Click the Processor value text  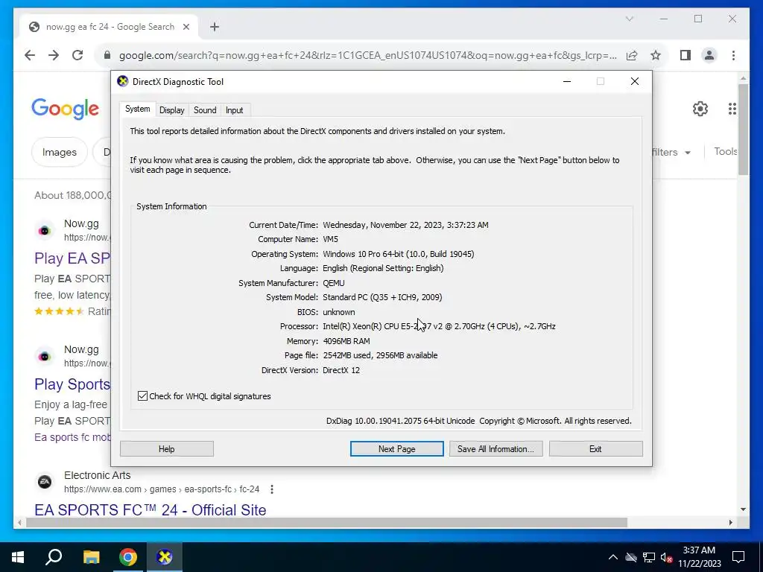(439, 326)
